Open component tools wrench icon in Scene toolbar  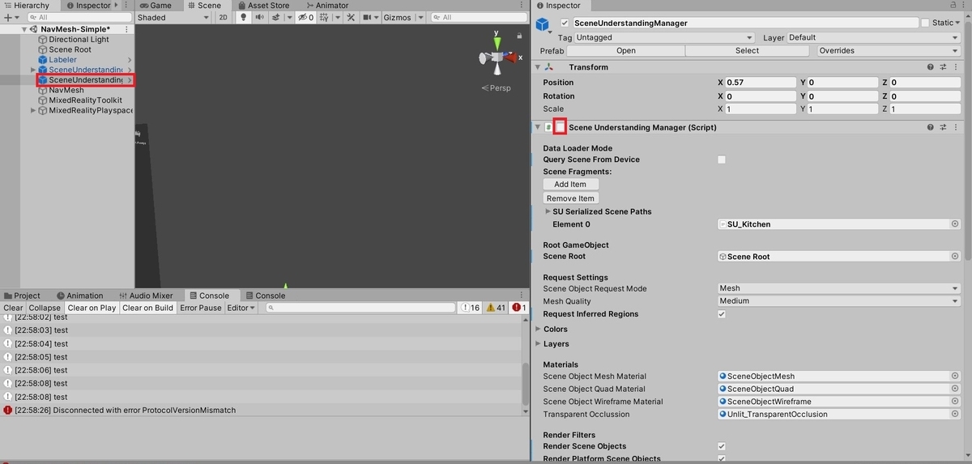pos(352,17)
